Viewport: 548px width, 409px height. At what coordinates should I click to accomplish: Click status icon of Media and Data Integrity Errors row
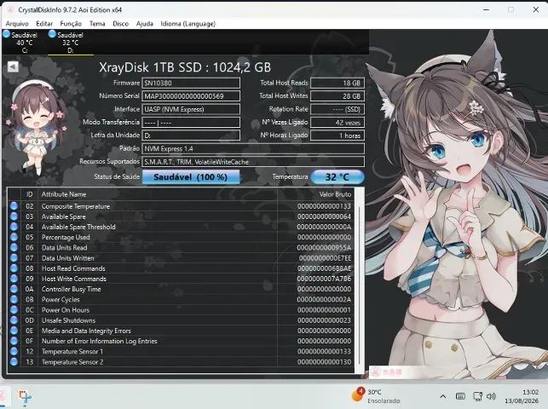point(14,331)
